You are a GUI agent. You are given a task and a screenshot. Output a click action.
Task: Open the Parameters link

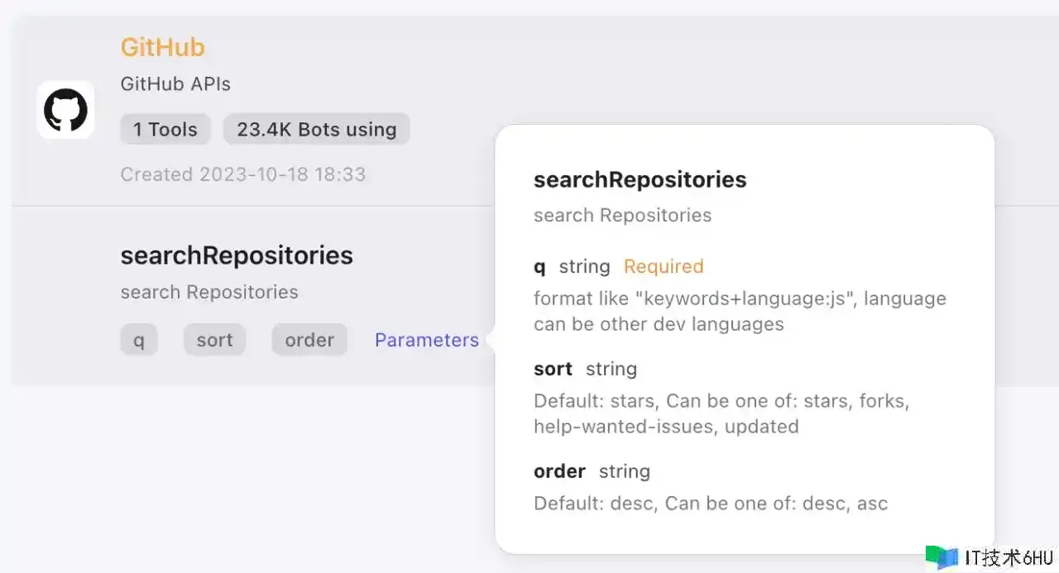[x=426, y=340]
